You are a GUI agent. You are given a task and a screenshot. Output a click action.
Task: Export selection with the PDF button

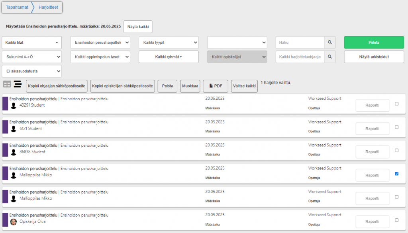[216, 86]
